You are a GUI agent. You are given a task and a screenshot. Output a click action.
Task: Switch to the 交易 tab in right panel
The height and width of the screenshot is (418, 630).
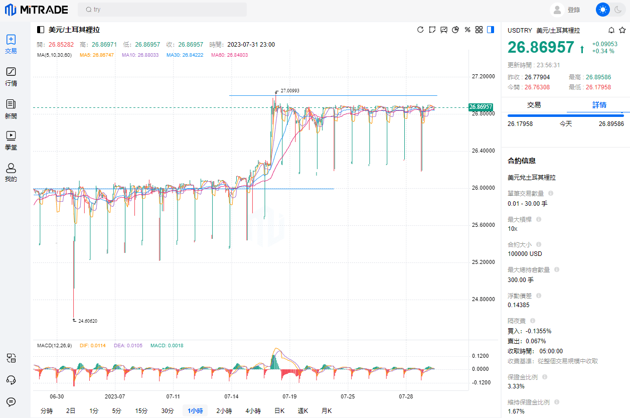[x=534, y=105]
